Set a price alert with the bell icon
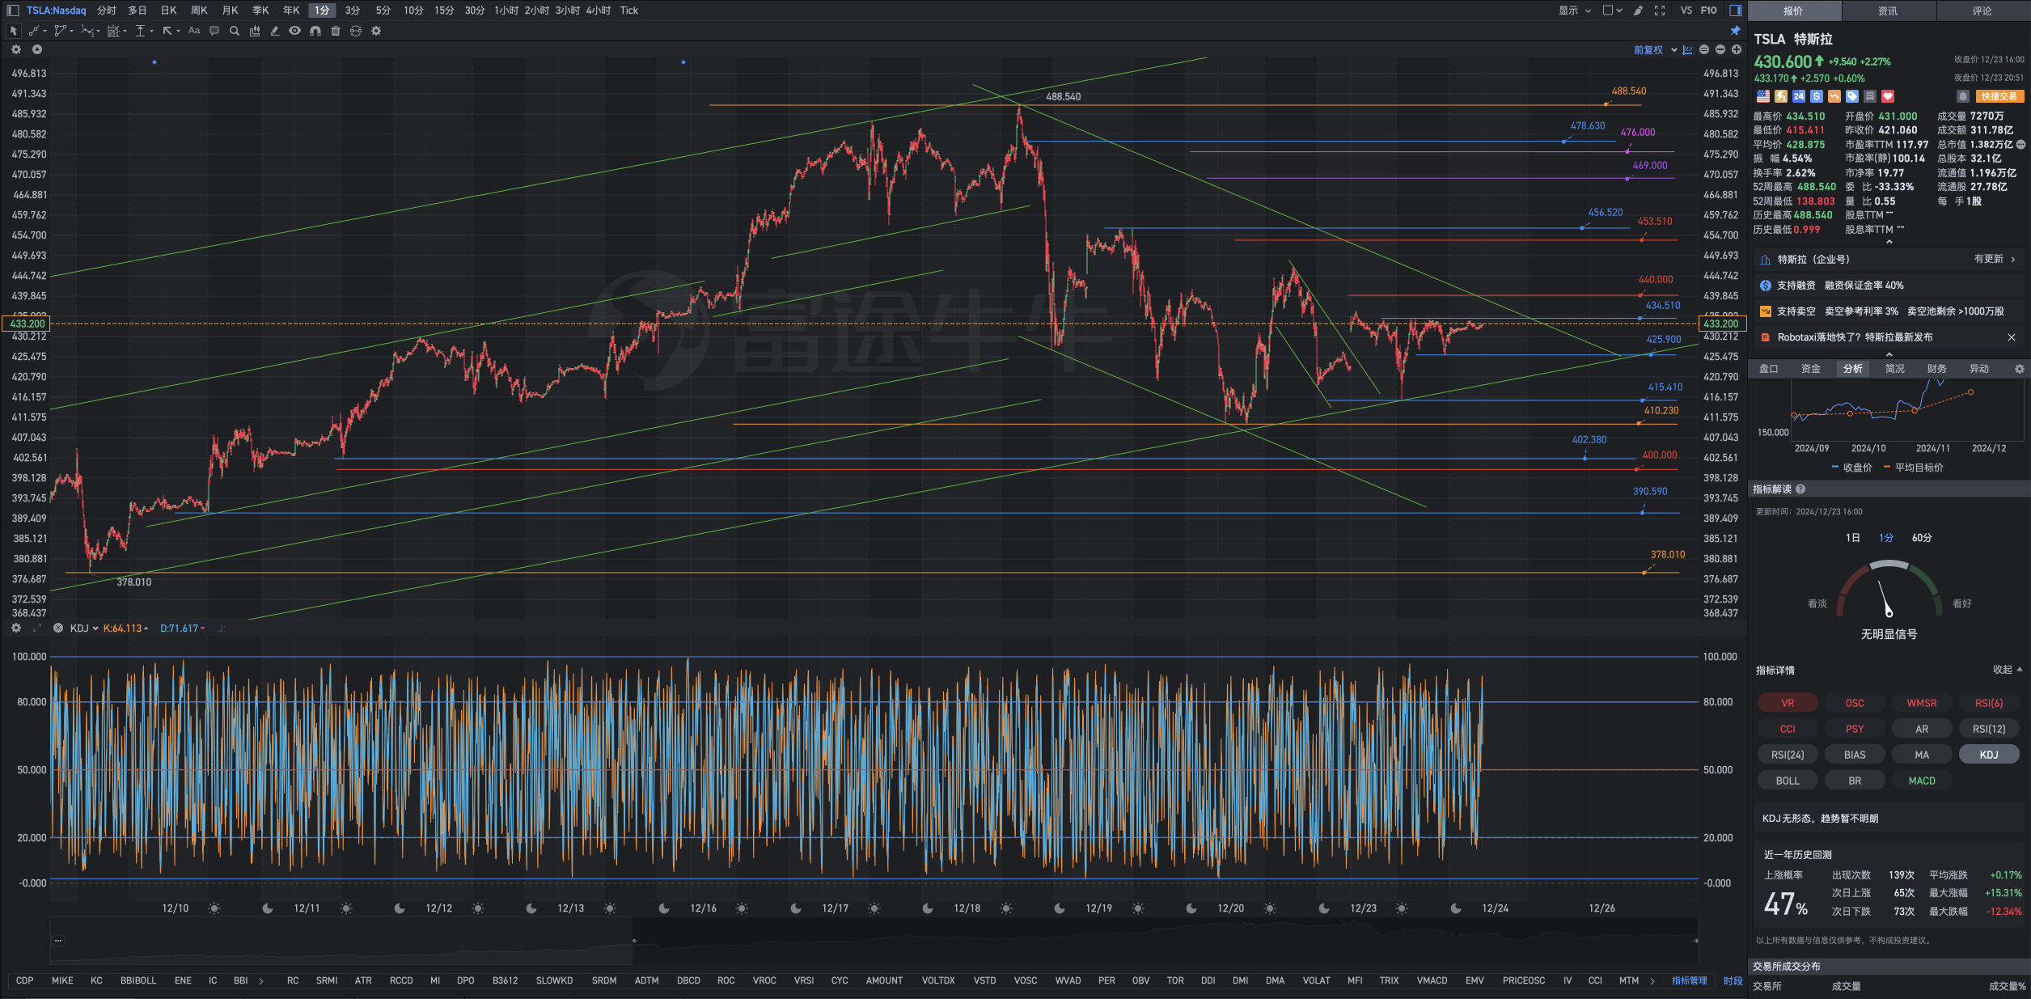The image size is (2031, 999). click(1963, 96)
